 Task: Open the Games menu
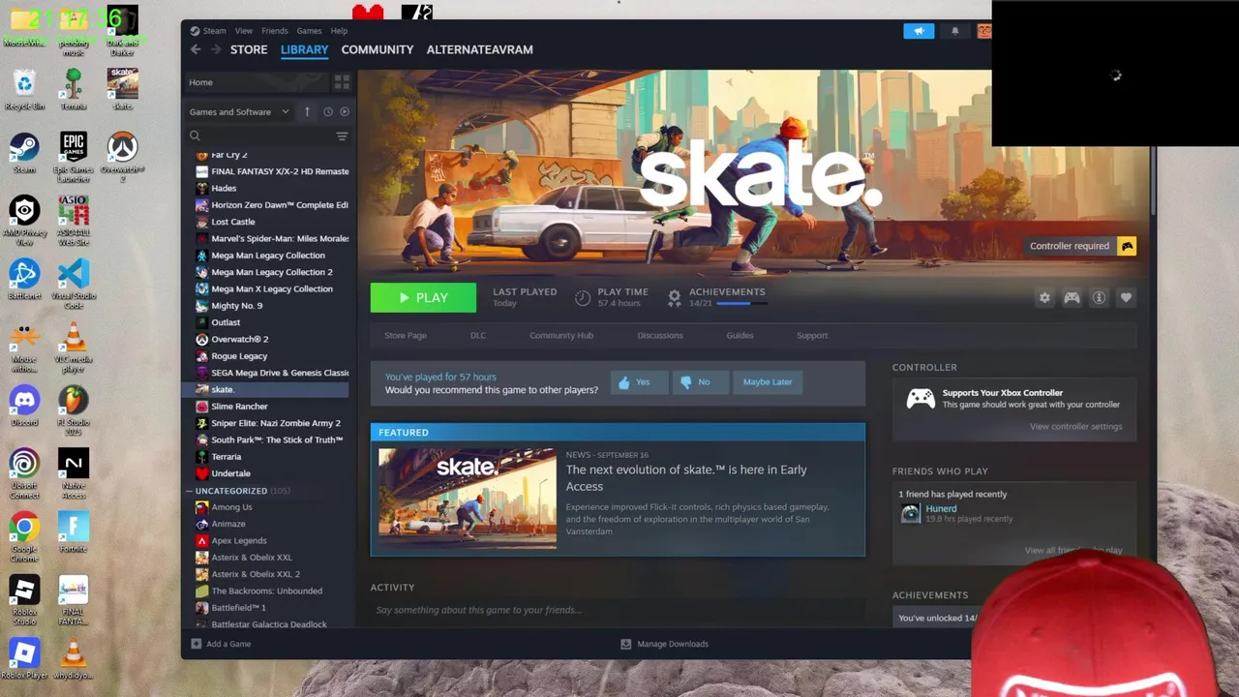coord(309,31)
